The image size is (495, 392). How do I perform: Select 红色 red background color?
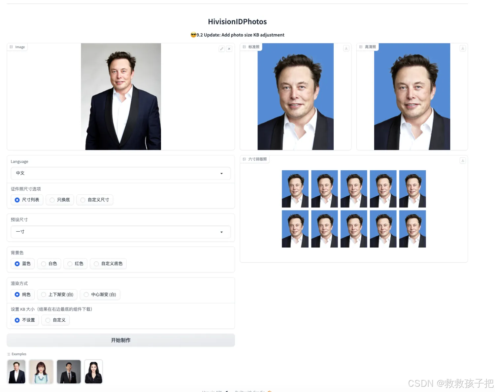click(76, 264)
